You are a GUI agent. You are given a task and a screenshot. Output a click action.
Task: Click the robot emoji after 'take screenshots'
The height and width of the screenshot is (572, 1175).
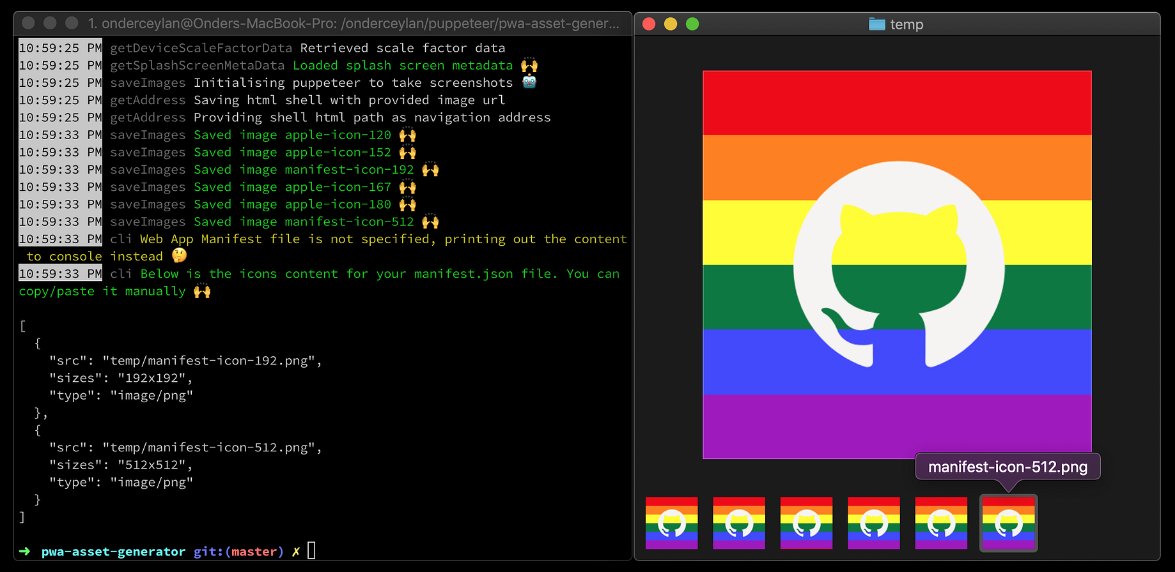pos(529,82)
